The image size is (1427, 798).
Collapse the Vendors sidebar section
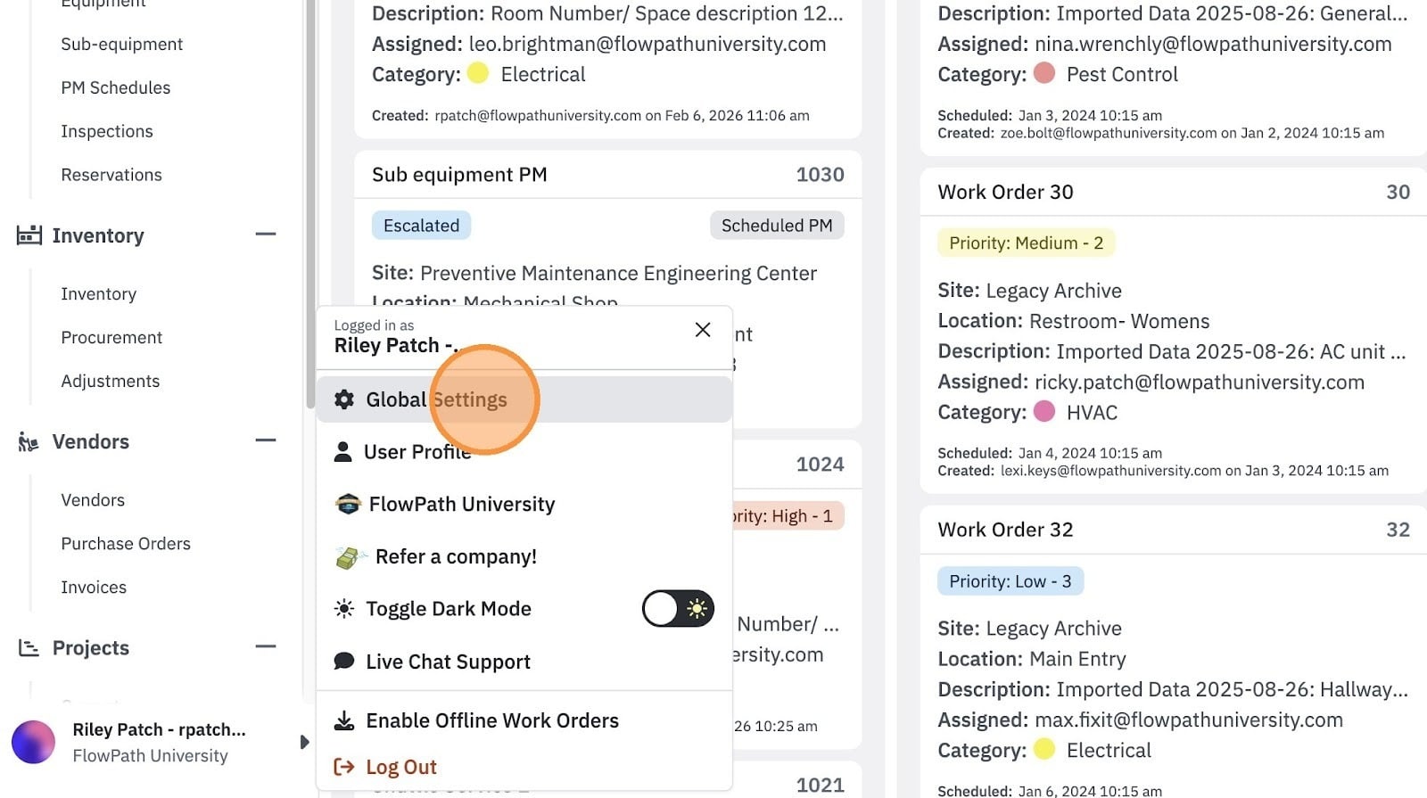coord(266,440)
